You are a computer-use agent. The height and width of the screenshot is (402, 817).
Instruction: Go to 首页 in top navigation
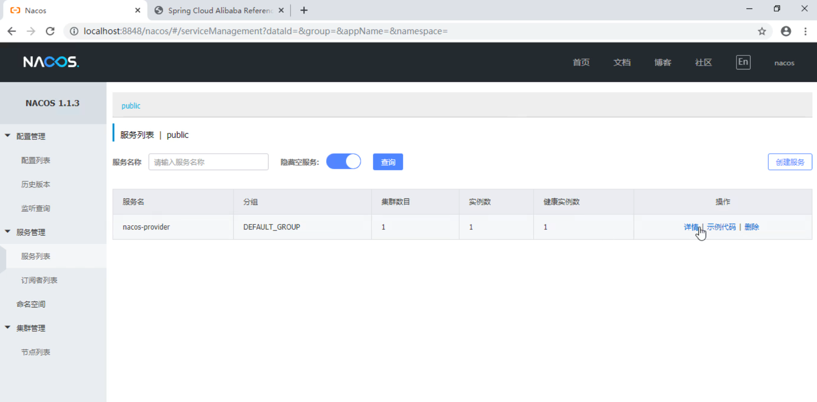click(x=581, y=63)
